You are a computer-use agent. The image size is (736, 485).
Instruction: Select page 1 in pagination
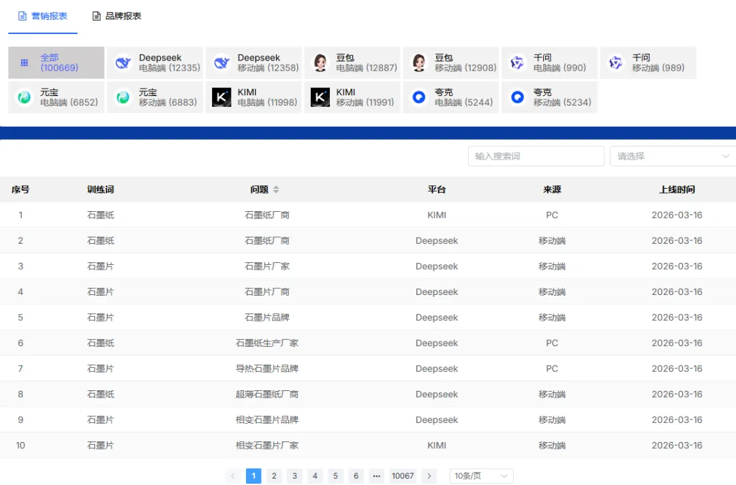254,476
